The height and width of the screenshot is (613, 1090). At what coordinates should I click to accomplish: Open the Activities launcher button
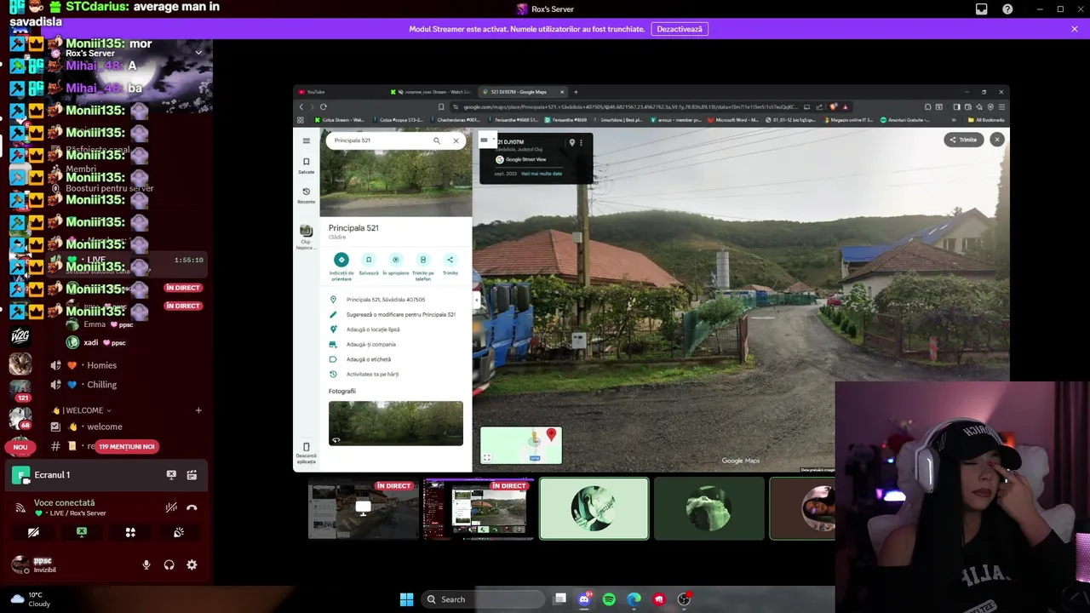(130, 532)
